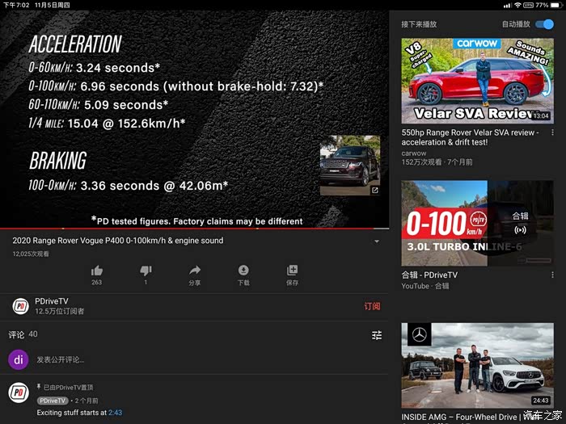Expand the video description arrow
Image resolution: width=566 pixels, height=424 pixels.
(376, 241)
